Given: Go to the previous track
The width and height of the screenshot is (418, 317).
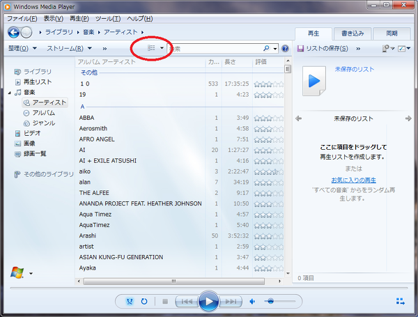Looking at the screenshot, I should tap(185, 302).
